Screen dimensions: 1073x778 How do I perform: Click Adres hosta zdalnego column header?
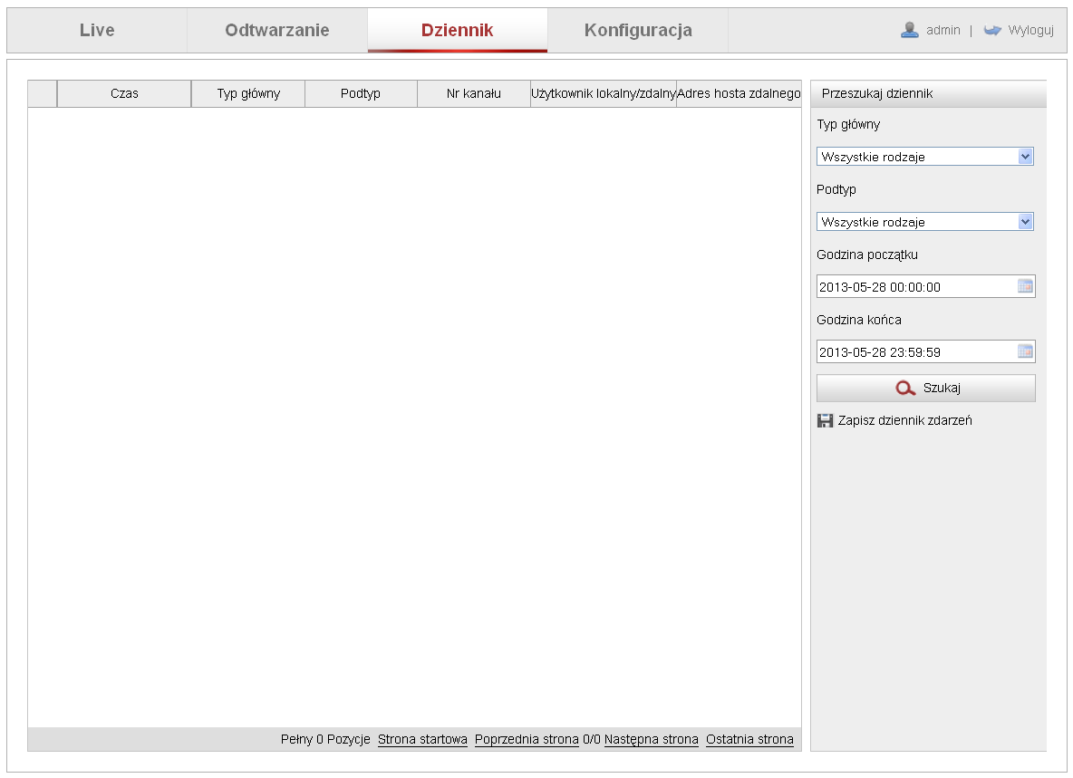pos(739,93)
